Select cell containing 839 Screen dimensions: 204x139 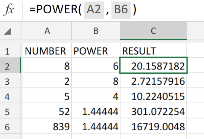coord(47,126)
